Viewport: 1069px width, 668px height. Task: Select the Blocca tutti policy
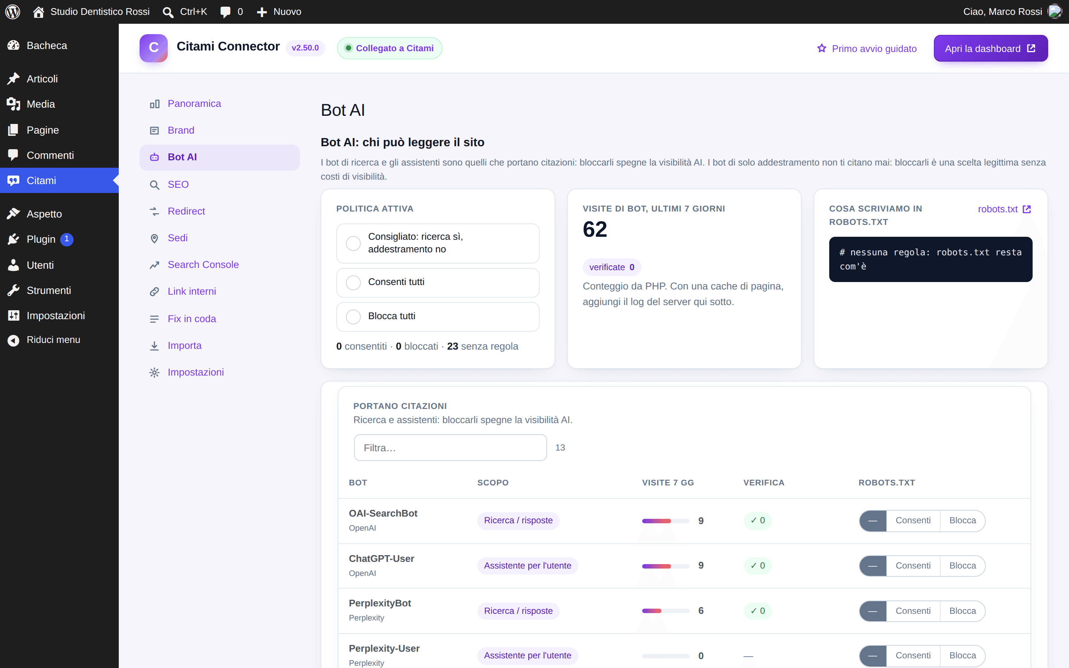point(437,316)
